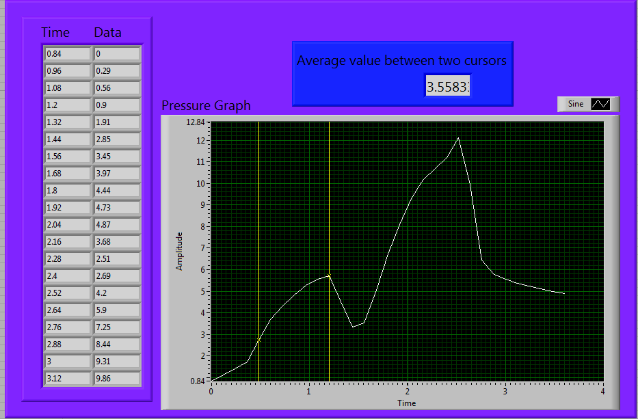Click the Data cell 3.68
The image size is (638, 419).
click(x=117, y=242)
